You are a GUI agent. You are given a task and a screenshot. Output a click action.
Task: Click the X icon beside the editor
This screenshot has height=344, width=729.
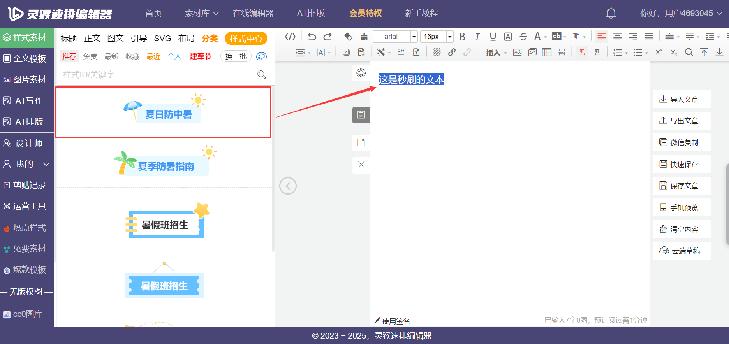pyautogui.click(x=361, y=165)
